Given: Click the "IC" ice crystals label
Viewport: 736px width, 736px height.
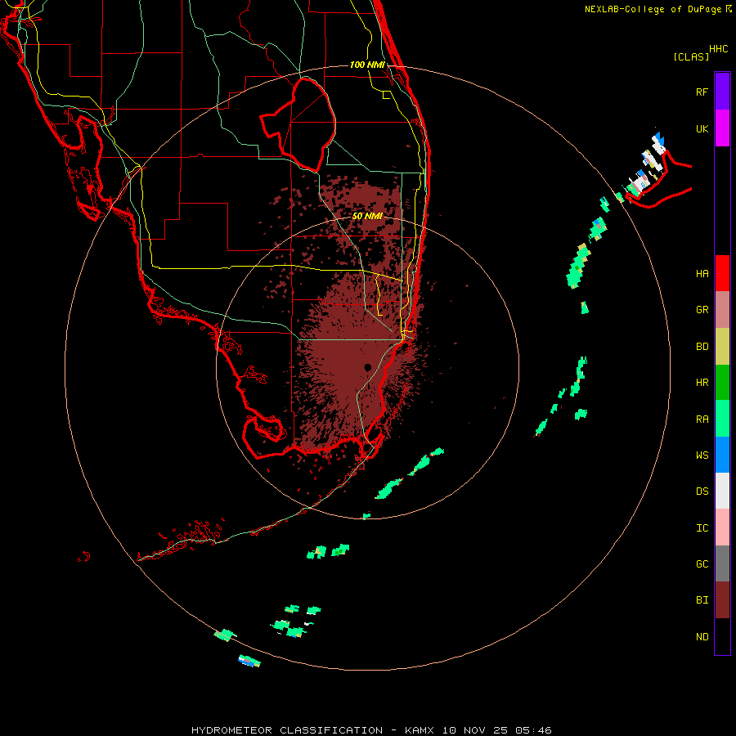Looking at the screenshot, I should click(x=702, y=528).
